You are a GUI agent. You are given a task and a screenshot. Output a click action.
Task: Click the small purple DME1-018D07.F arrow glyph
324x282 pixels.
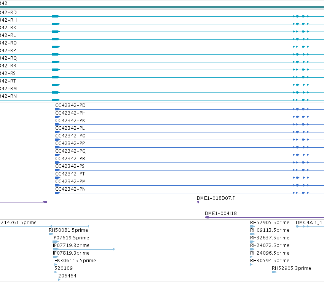(198, 202)
